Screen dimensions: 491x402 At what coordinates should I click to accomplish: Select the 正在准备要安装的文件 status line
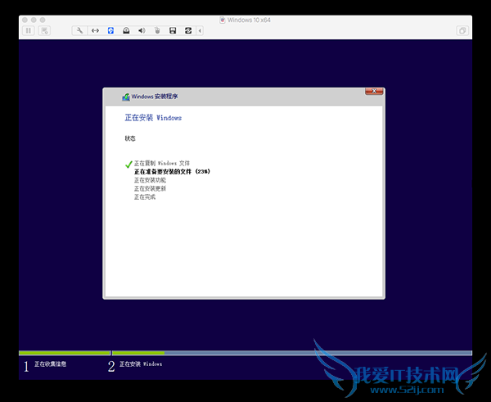(x=172, y=172)
